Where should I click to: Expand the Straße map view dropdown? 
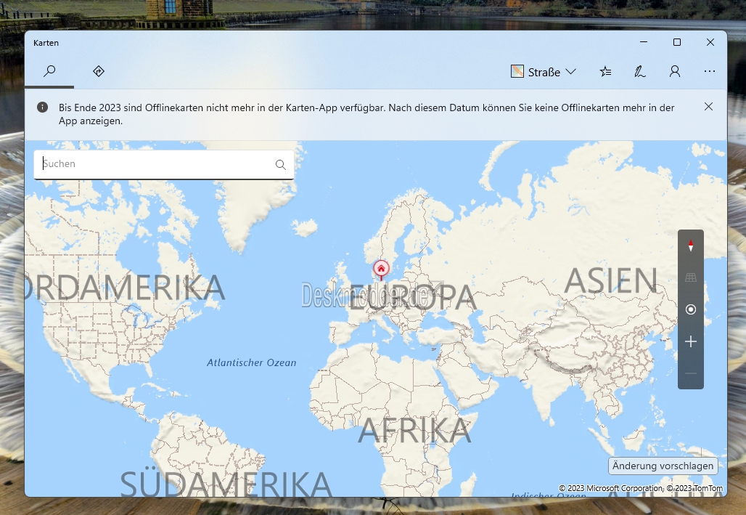pos(544,72)
